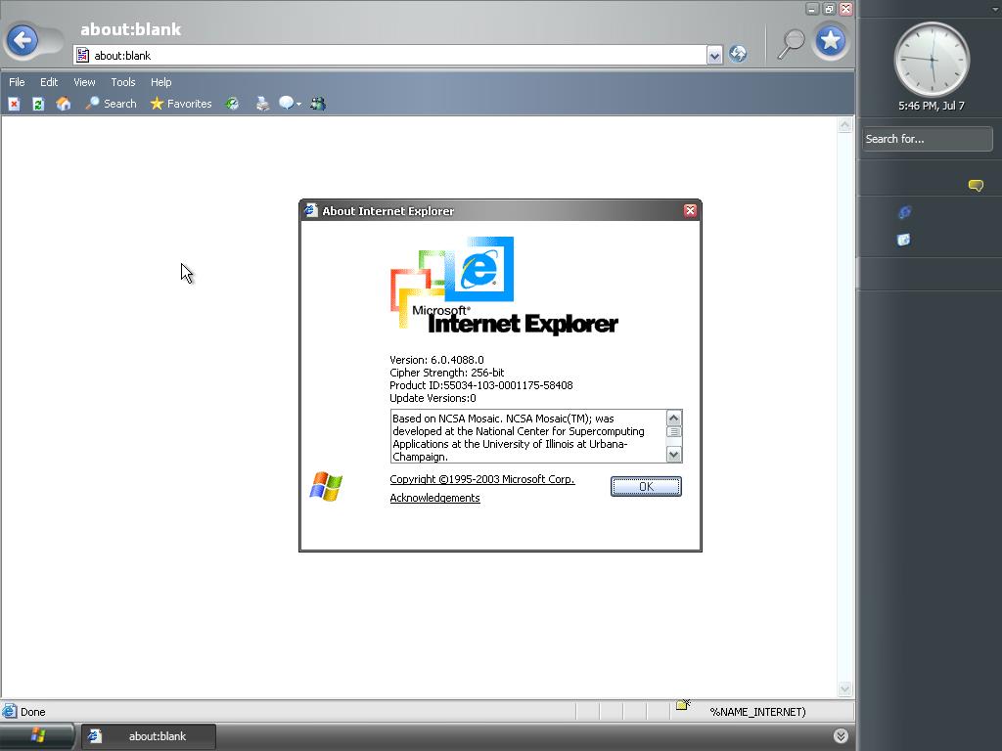Click the blue star favorites button

click(830, 41)
